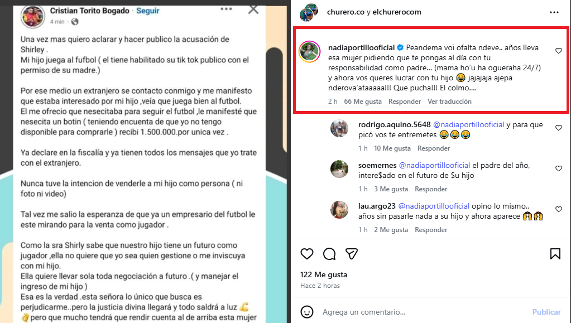Open post options three-dots menu

554,12
